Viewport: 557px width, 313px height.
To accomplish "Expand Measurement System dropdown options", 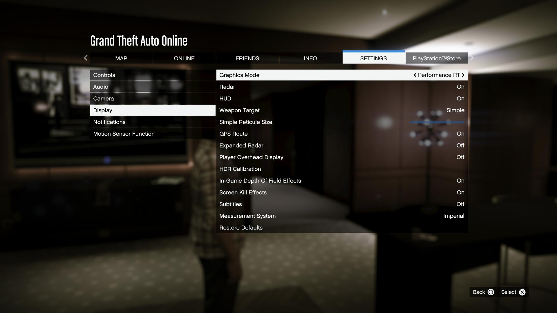I will click(x=454, y=216).
